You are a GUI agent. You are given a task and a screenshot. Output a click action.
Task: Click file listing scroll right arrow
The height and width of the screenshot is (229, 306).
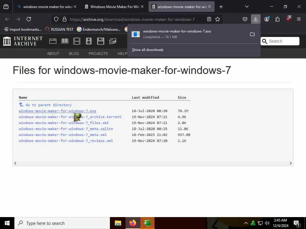(290, 163)
